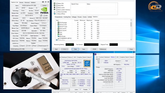This screenshot has width=165, height=93.
Task: Uncheck the Stress CPU checkbox
Action: tap(57, 3)
